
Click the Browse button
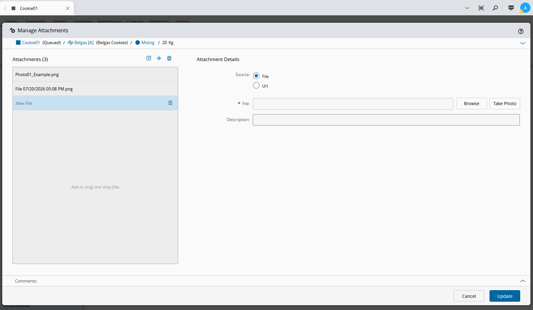click(x=472, y=104)
